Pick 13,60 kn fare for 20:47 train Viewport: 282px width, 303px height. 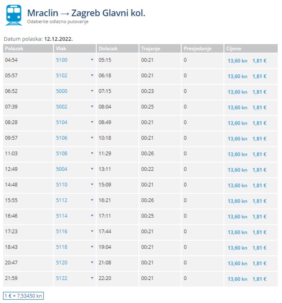[x=237, y=263]
